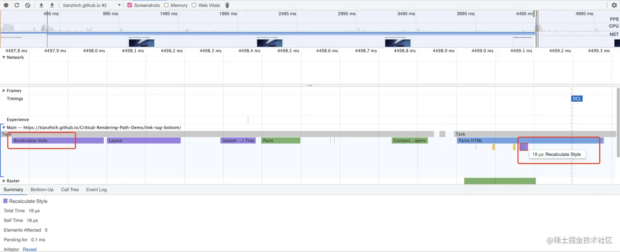620x252 pixels.
Task: Start recording a performance profile
Action: click(6, 5)
